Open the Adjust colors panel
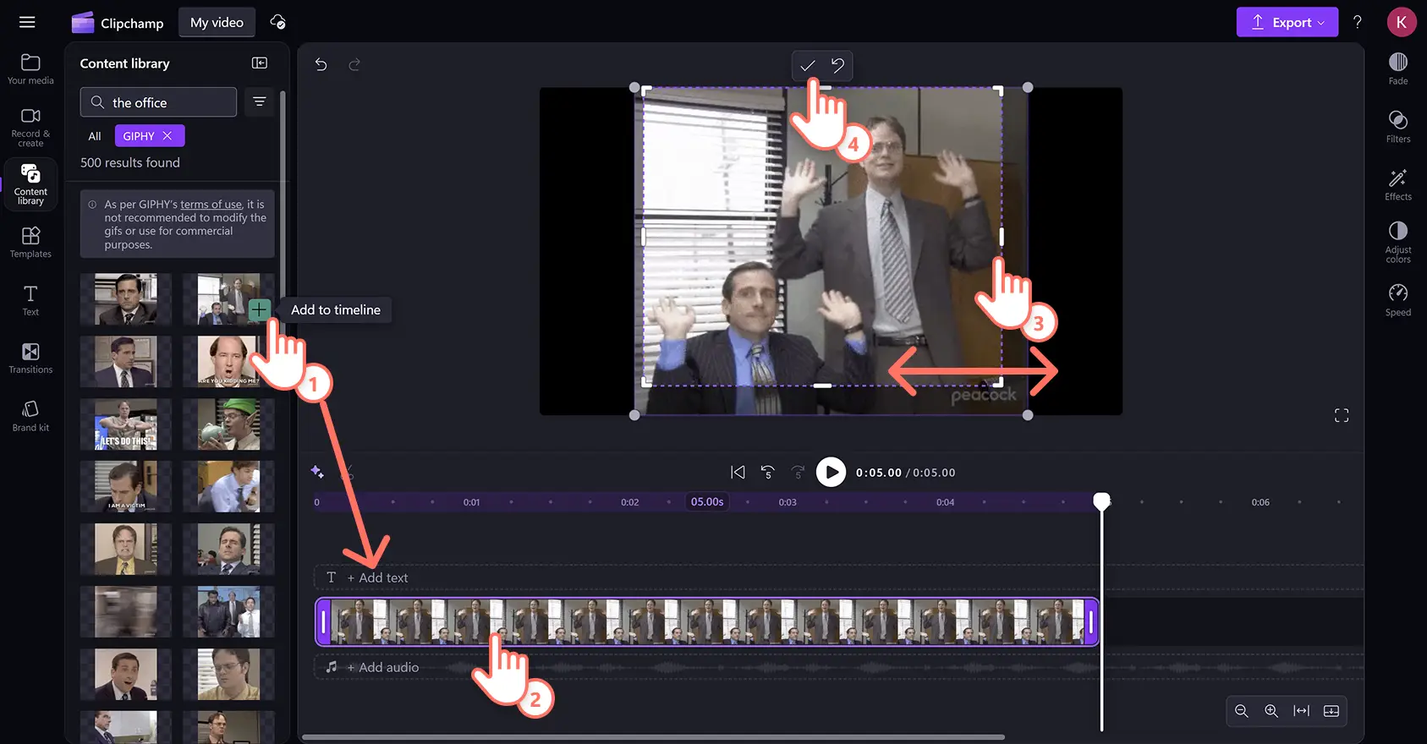This screenshot has height=744, width=1427. tap(1398, 242)
